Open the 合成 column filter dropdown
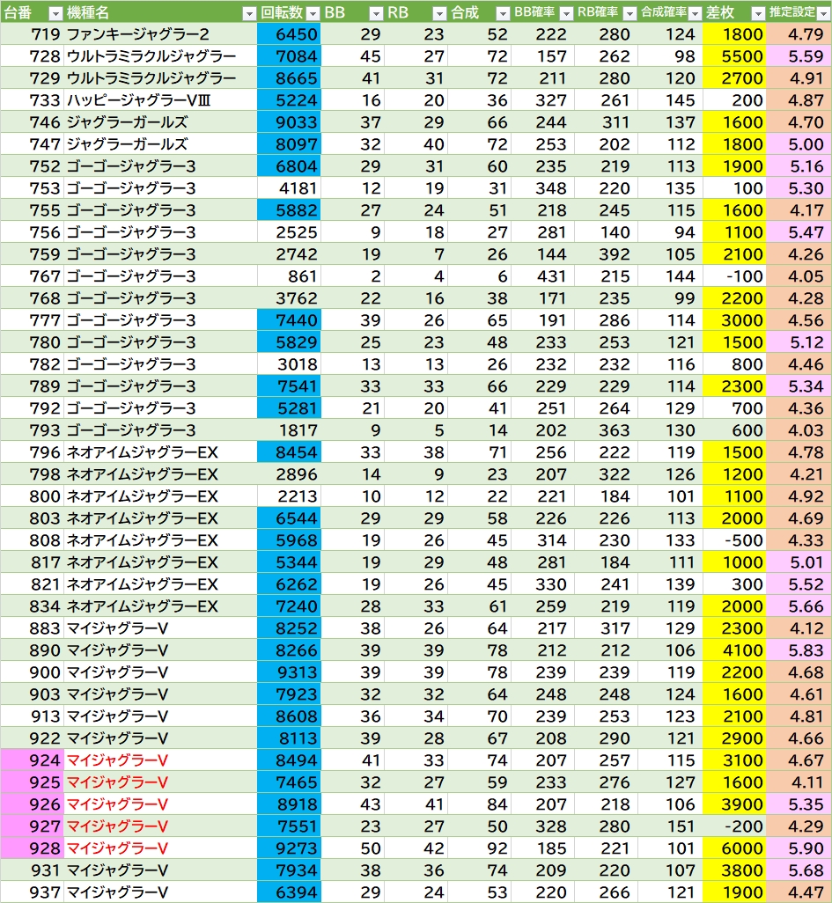The height and width of the screenshot is (903, 832). (502, 13)
